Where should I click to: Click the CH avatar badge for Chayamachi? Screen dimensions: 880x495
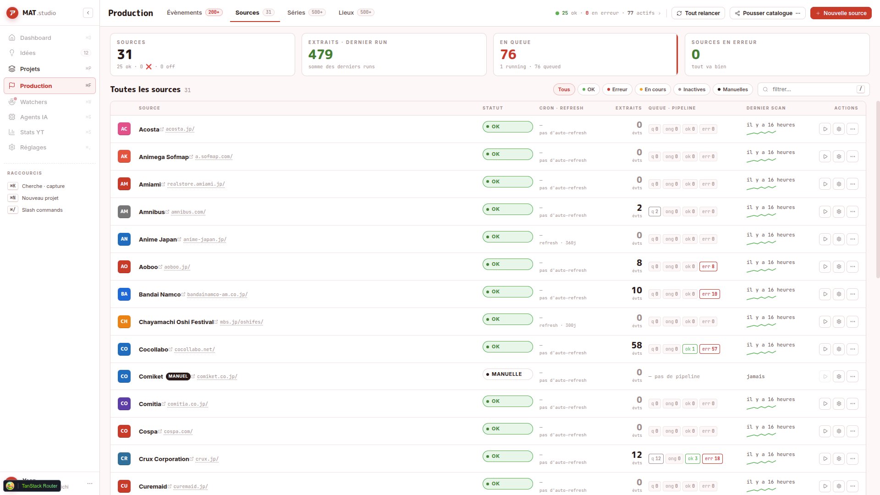click(124, 322)
